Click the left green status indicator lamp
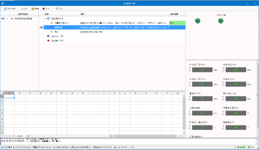The image size is (259, 150). click(x=198, y=21)
